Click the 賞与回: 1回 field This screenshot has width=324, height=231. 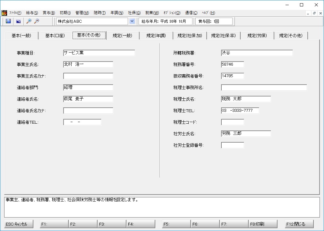point(214,21)
